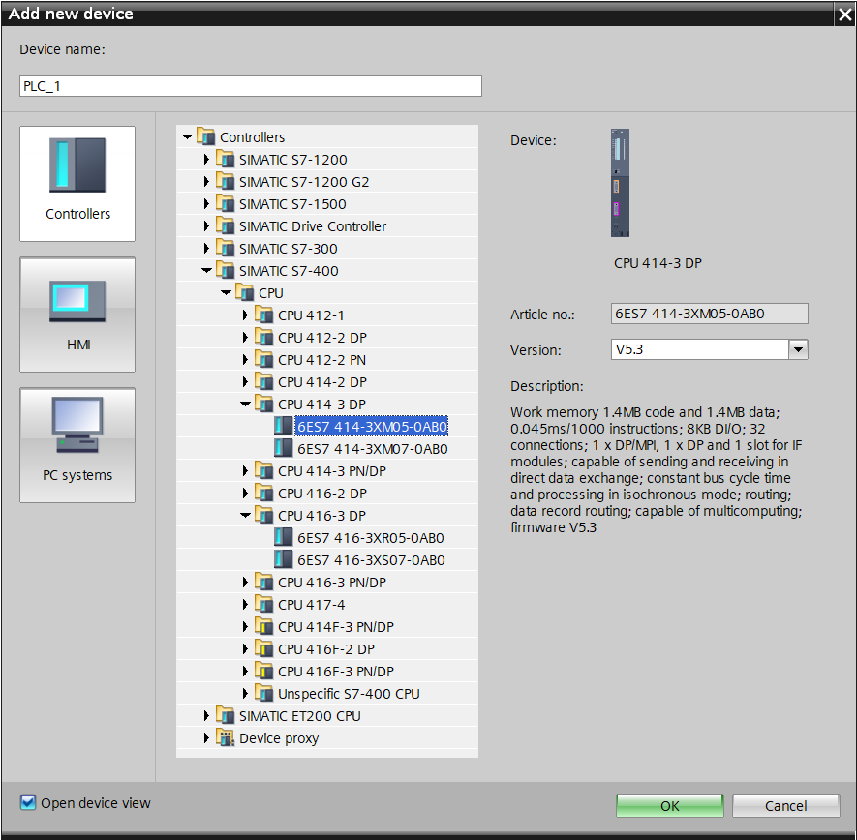
Task: Click module icon for 6ES7 414-3XM07-0AB0
Action: point(283,448)
